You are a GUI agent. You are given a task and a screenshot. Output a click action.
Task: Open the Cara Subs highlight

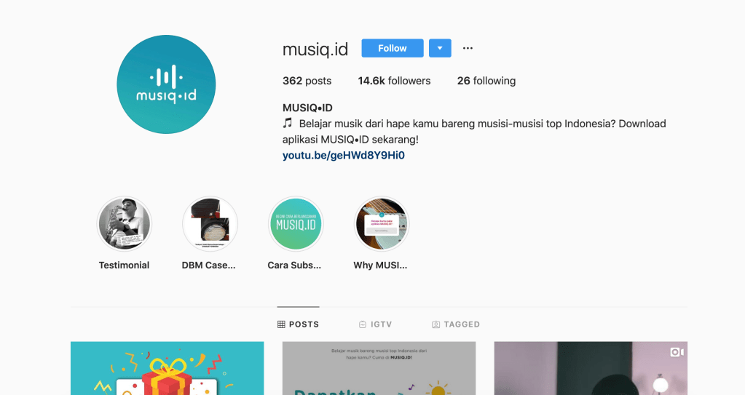(296, 224)
